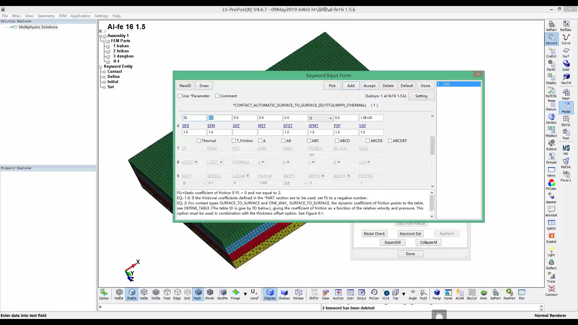Tick the Use *Parameter checkbox
578x325 pixels.
pos(180,96)
